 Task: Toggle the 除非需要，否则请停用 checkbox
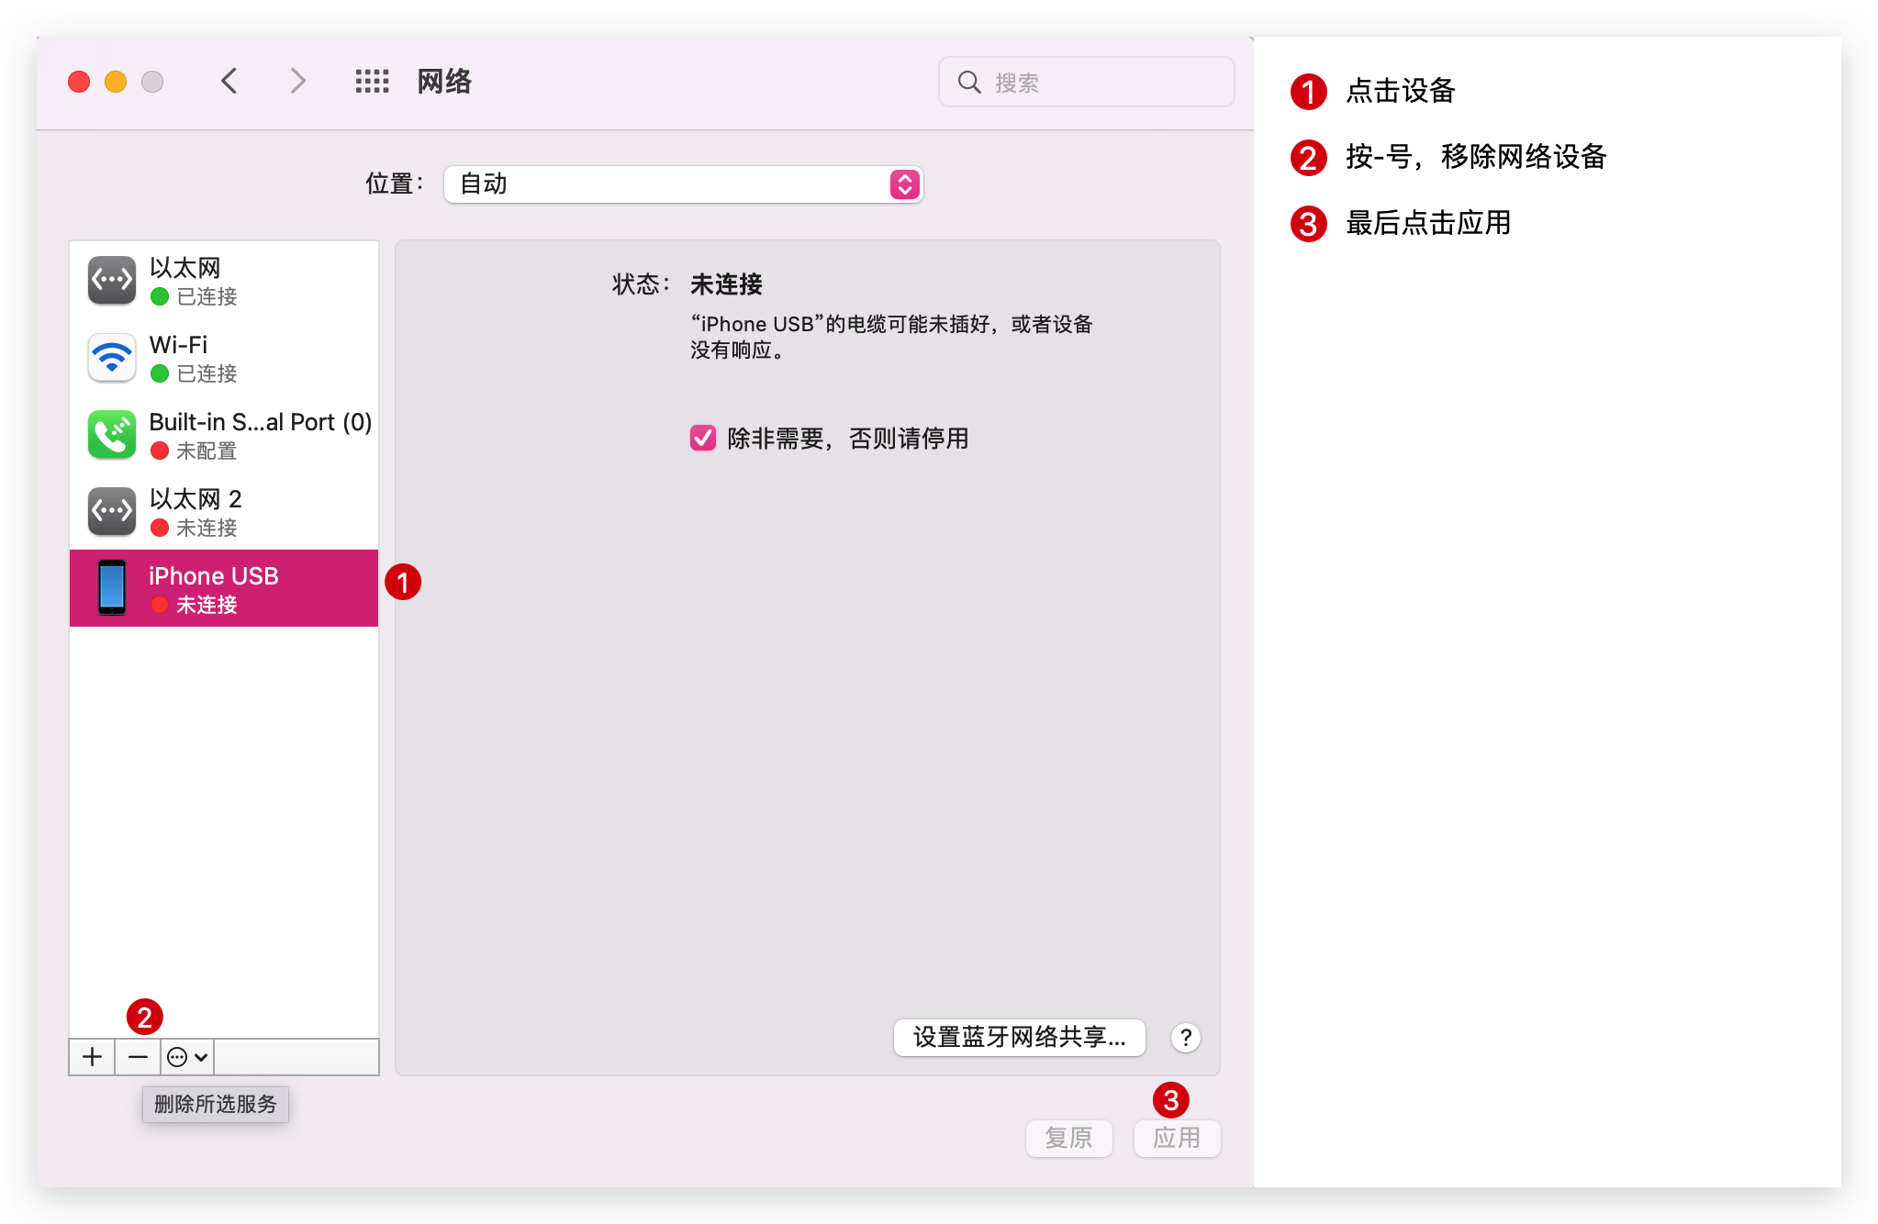pyautogui.click(x=703, y=439)
